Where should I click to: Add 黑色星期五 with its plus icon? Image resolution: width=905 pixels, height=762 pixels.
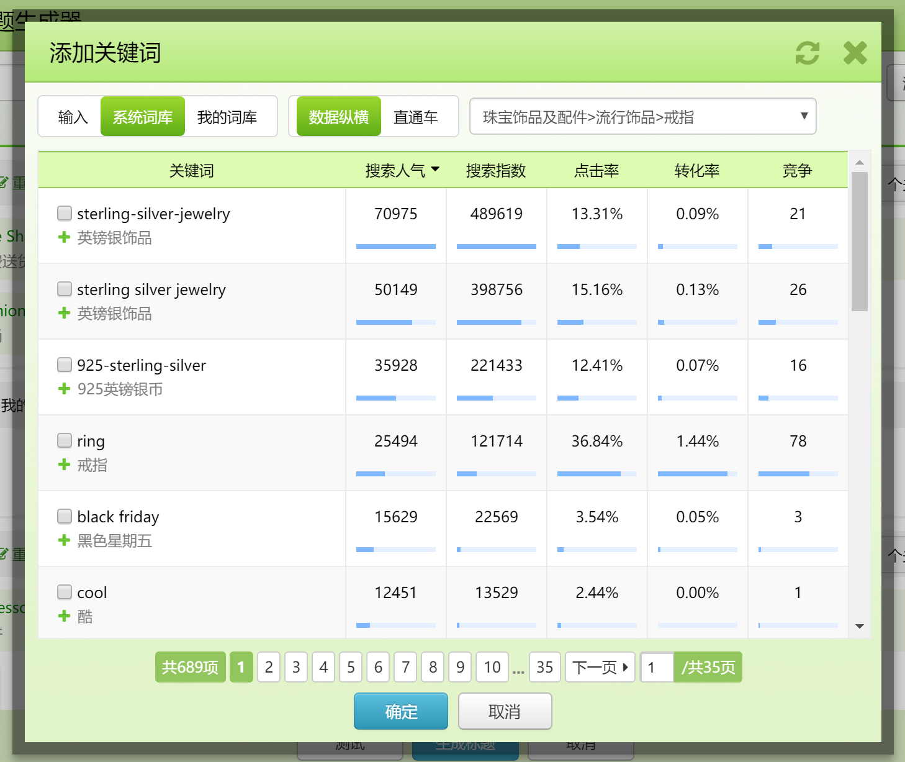point(64,540)
